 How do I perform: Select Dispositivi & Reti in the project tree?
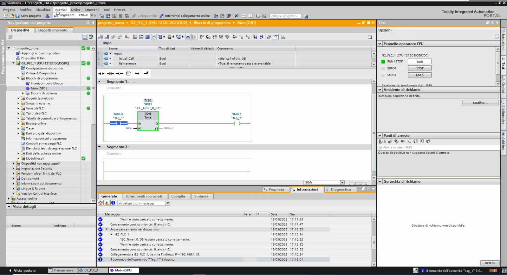tap(33, 58)
